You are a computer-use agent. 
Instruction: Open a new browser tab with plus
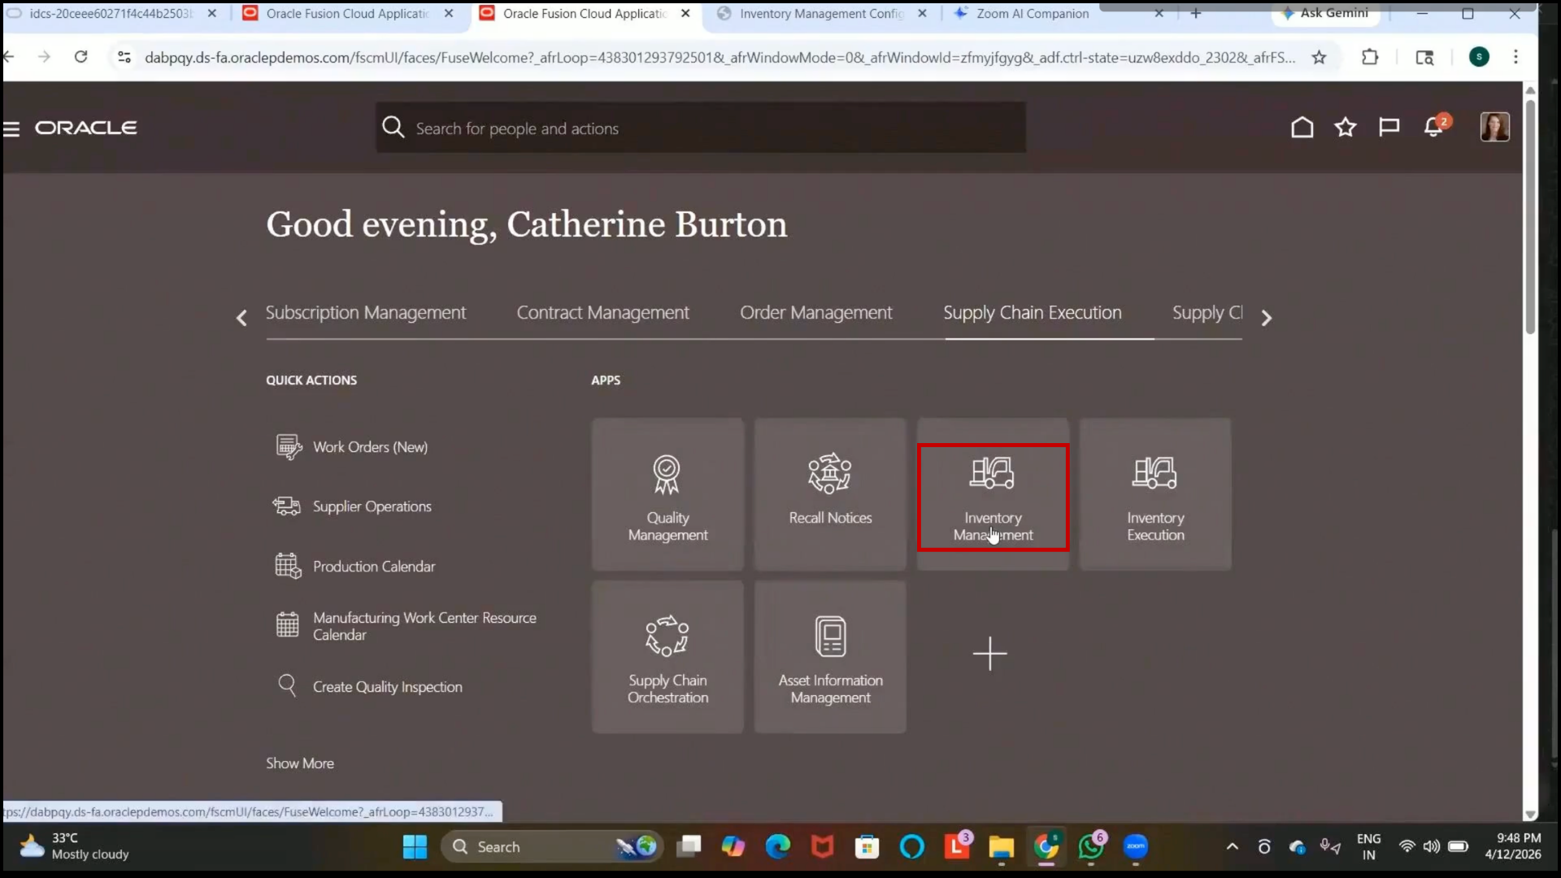pyautogui.click(x=1196, y=14)
